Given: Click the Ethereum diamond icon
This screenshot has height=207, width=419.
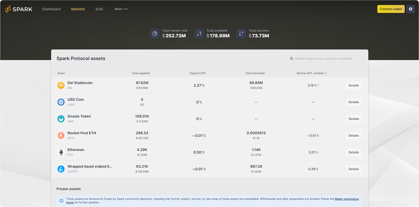Looking at the screenshot, I should point(61,152).
